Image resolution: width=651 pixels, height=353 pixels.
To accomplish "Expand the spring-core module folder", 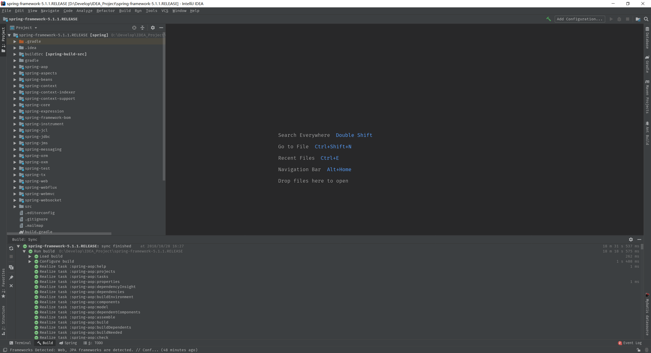I will click(15, 105).
